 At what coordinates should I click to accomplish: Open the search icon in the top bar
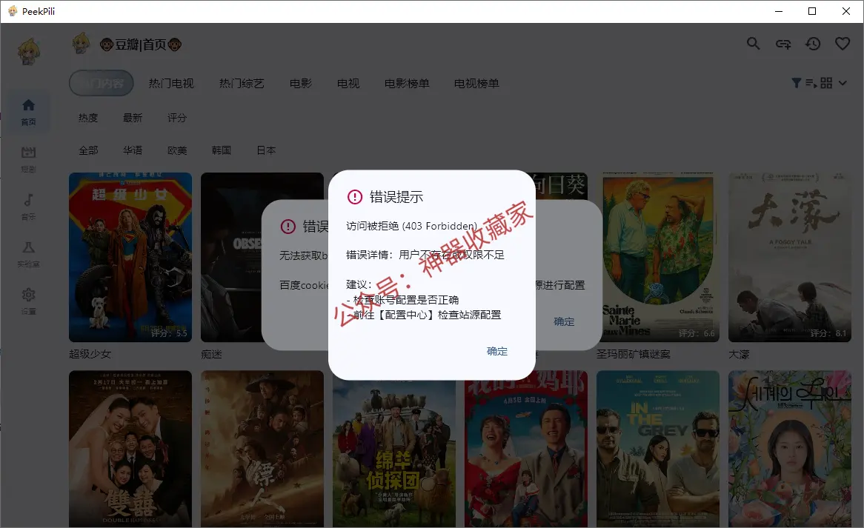pos(753,44)
